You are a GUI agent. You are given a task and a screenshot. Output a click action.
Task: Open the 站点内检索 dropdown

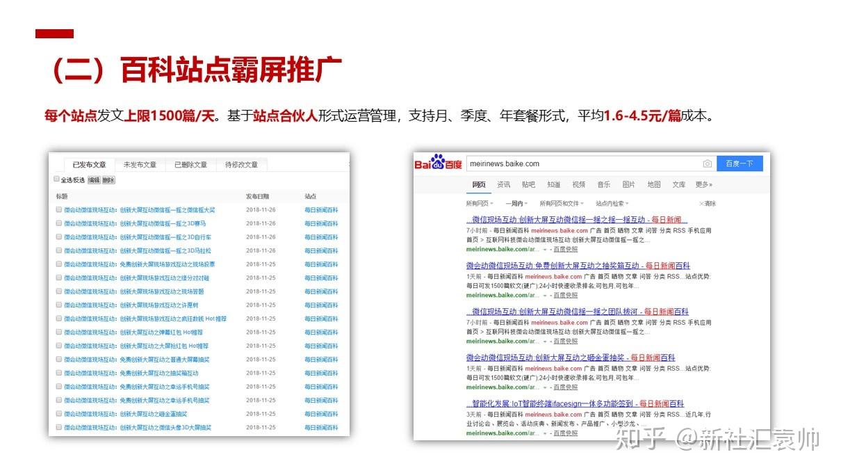[612, 204]
